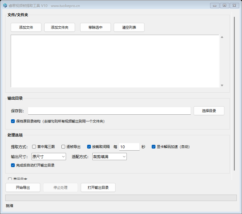This screenshot has height=214, width=242.
Task: Minimize the window
Action: [215, 6]
